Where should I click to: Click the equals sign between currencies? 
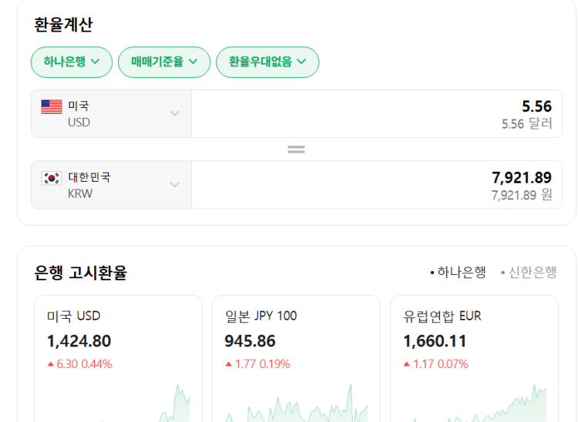click(x=296, y=149)
